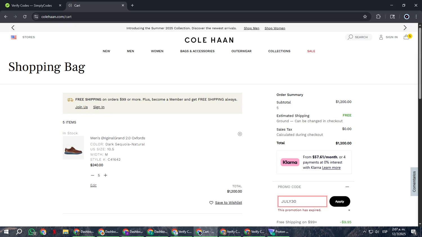This screenshot has height=237, width=422.
Task: Open Chrome three-dot menu
Action: [x=416, y=17]
